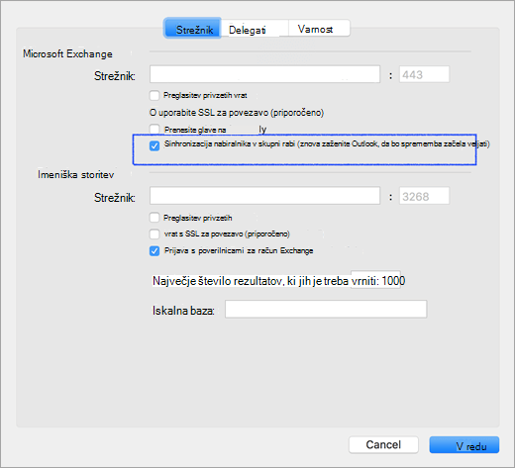This screenshot has width=515, height=468.
Task: Uncheck Sinhronizacija nabiralnika v skupni rabi
Action: (154, 145)
